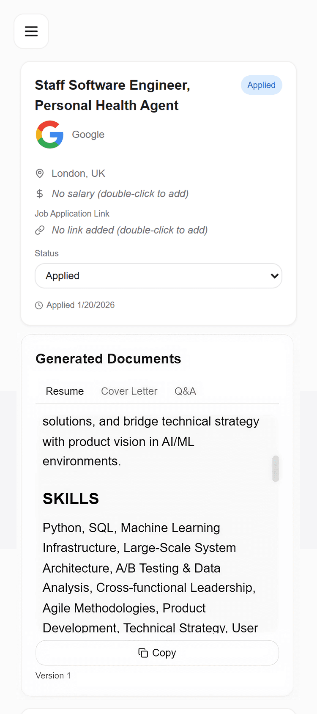Select the Resume tab
Viewport: 317px width, 714px height.
coord(65,391)
